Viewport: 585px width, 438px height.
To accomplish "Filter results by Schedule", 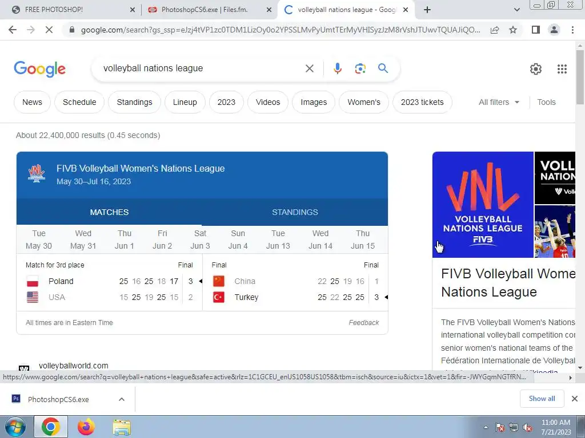I will tap(79, 102).
